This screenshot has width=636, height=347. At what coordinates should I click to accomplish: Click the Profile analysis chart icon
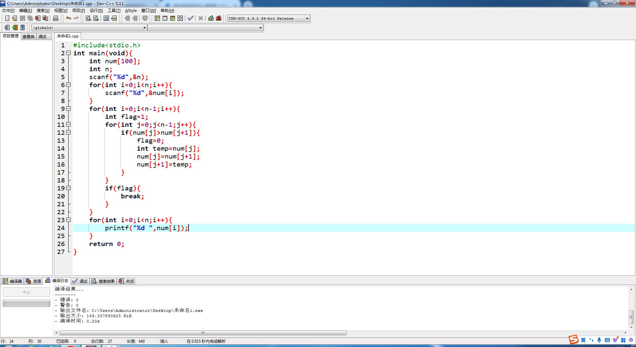point(211,18)
